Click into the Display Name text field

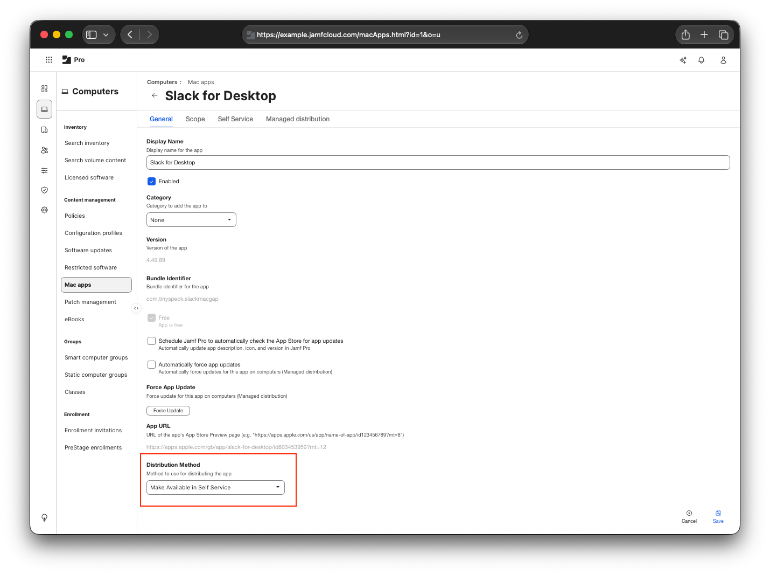tap(438, 162)
